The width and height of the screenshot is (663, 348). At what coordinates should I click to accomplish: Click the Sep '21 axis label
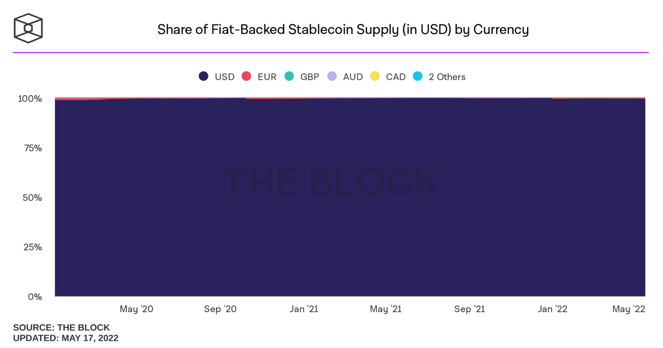click(469, 309)
